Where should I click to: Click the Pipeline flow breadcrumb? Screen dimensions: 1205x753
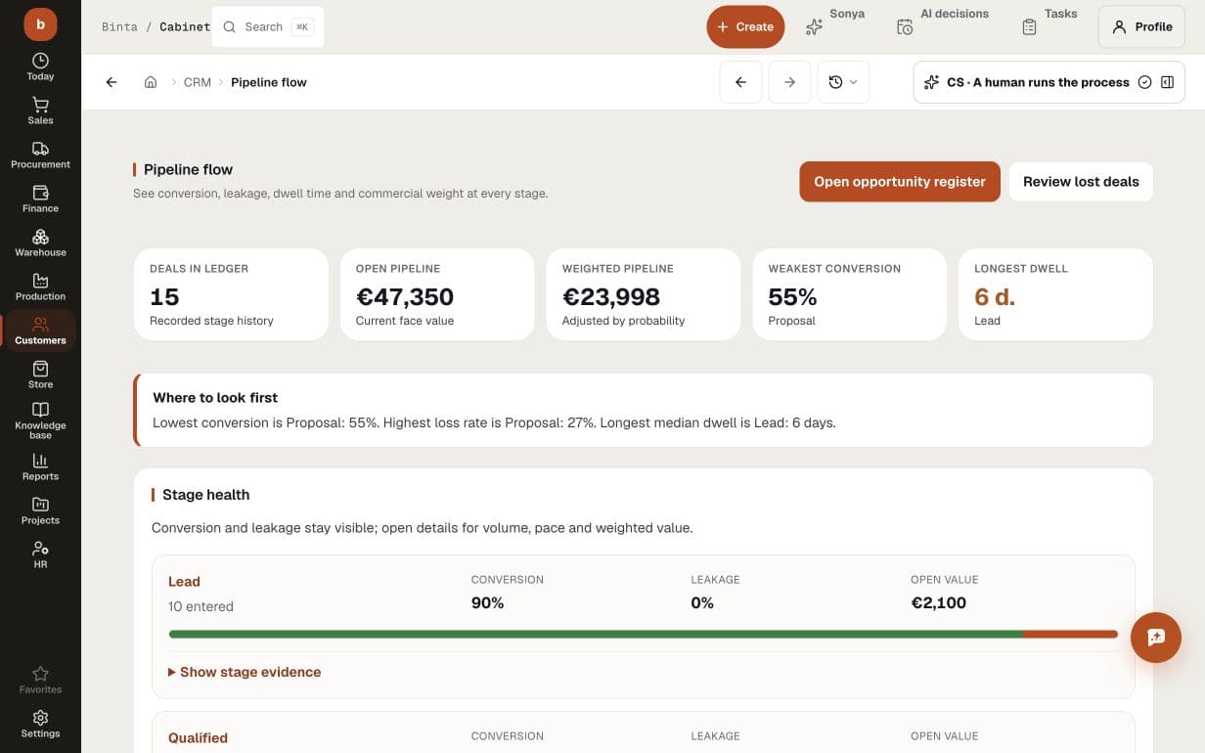(269, 82)
